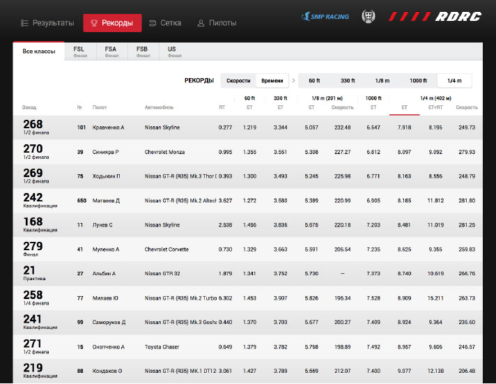Image resolution: width=496 pixels, height=384 pixels.
Task: Open the Пилоты navigation section
Action: click(x=217, y=23)
